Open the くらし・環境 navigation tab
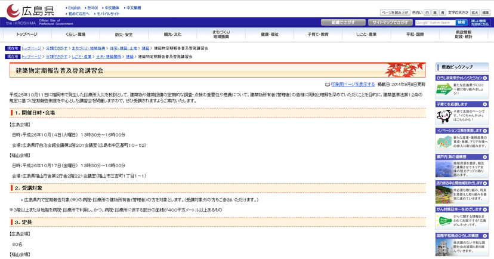 pos(75,35)
